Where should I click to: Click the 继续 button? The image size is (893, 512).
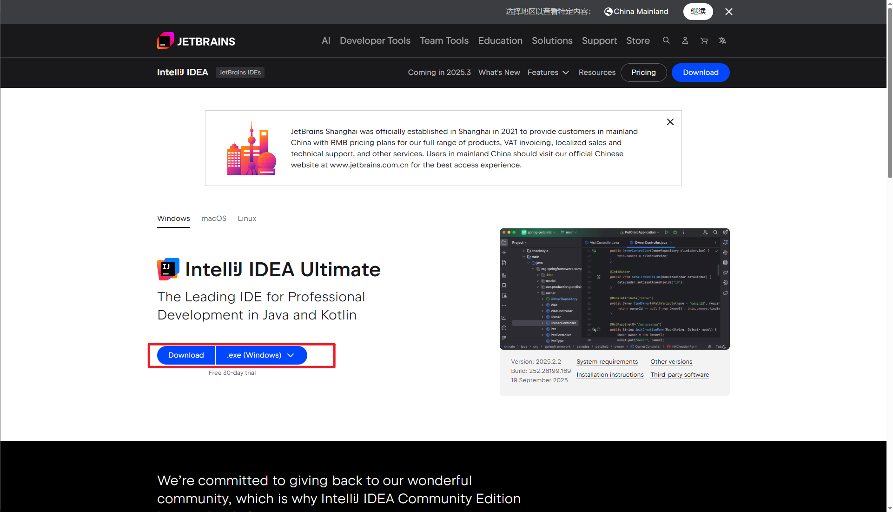697,11
